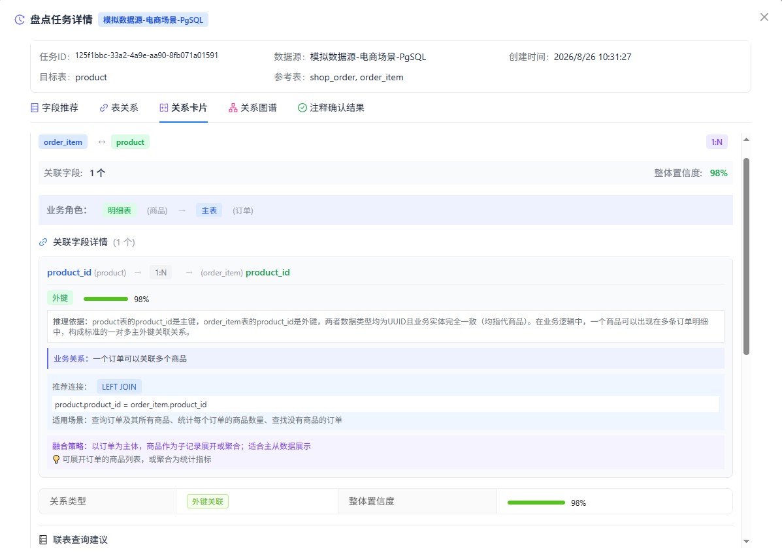This screenshot has width=782, height=560.
Task: Click the 明细表 role tag
Action: click(119, 210)
